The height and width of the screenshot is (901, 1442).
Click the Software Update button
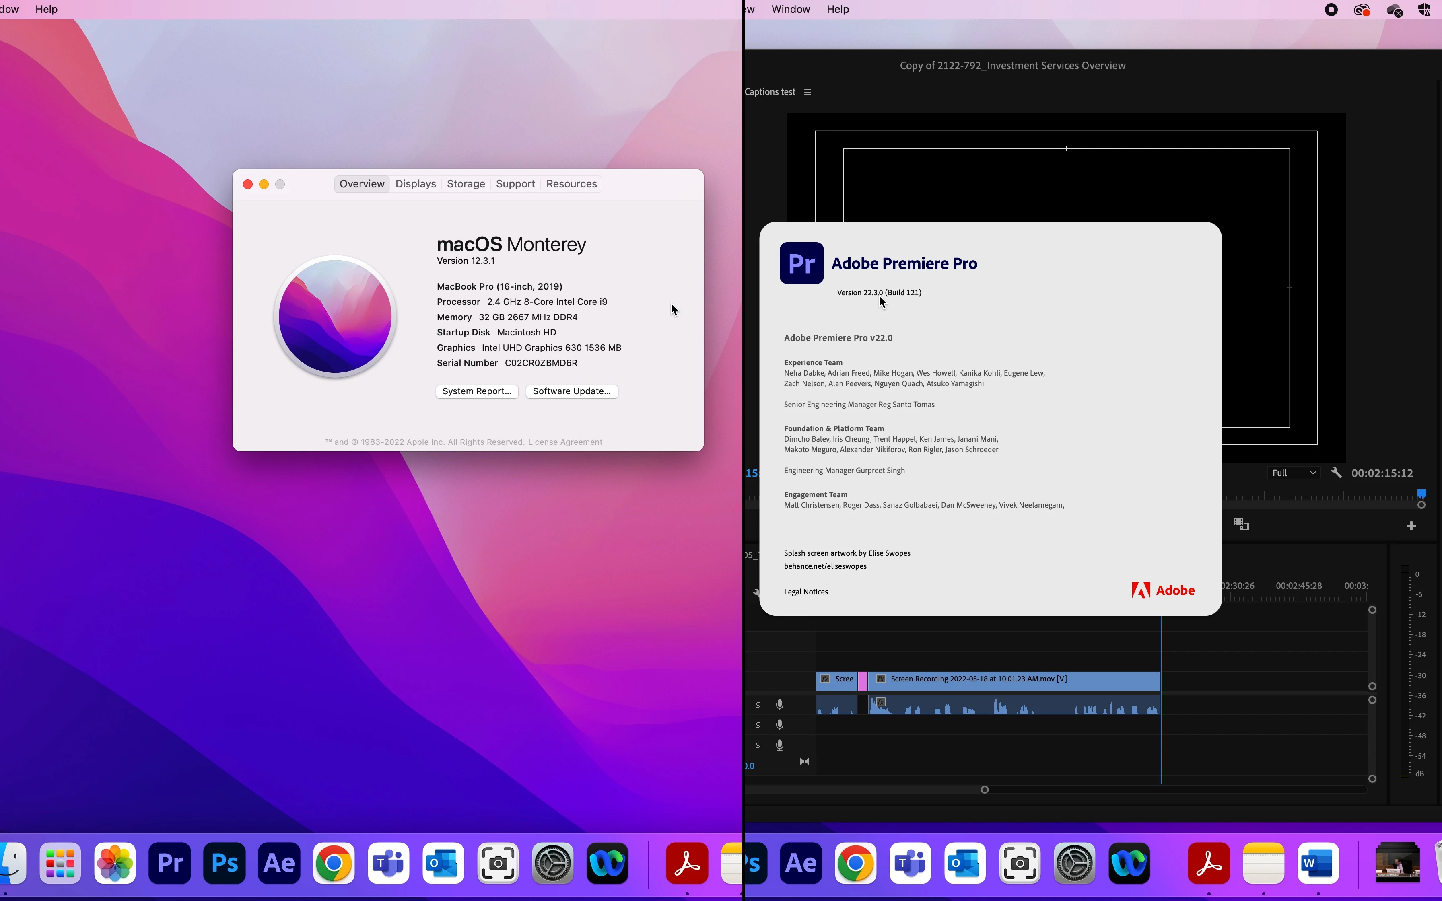pyautogui.click(x=571, y=391)
